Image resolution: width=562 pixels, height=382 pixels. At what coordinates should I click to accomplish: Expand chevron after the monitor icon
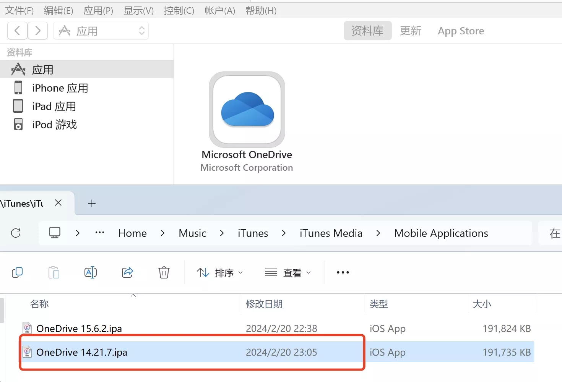[78, 233]
